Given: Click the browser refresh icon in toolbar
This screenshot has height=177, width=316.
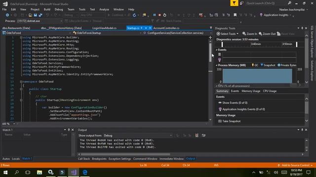Looking at the screenshot, I should 134,15.
